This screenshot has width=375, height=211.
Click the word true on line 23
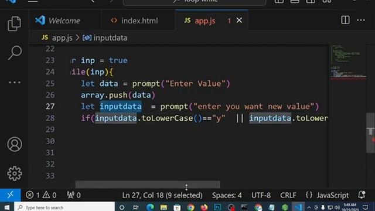pos(118,60)
